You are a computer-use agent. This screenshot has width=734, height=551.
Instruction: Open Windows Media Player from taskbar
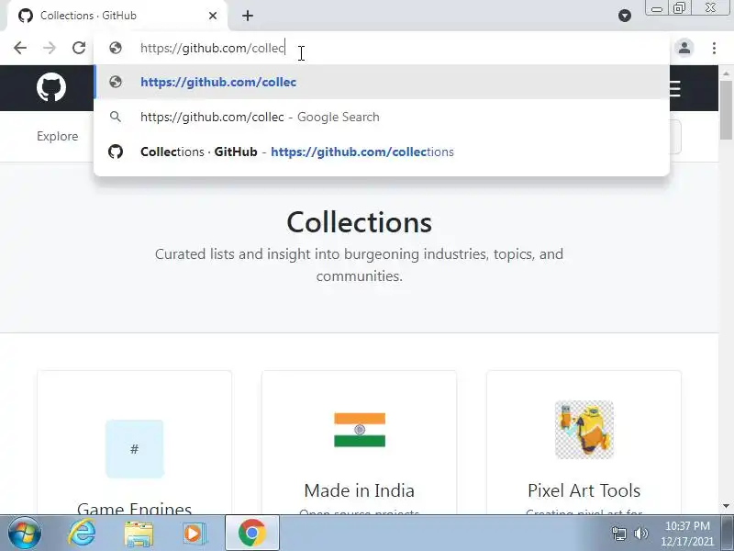pos(193,534)
